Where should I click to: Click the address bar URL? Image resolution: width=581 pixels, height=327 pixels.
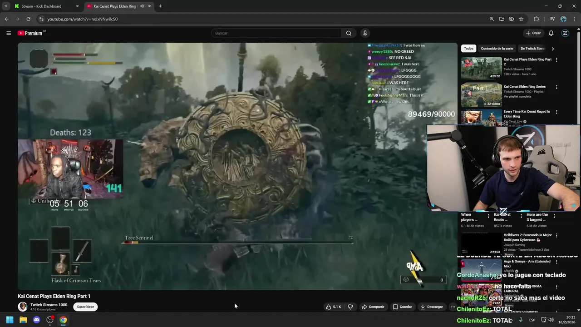coord(83,19)
